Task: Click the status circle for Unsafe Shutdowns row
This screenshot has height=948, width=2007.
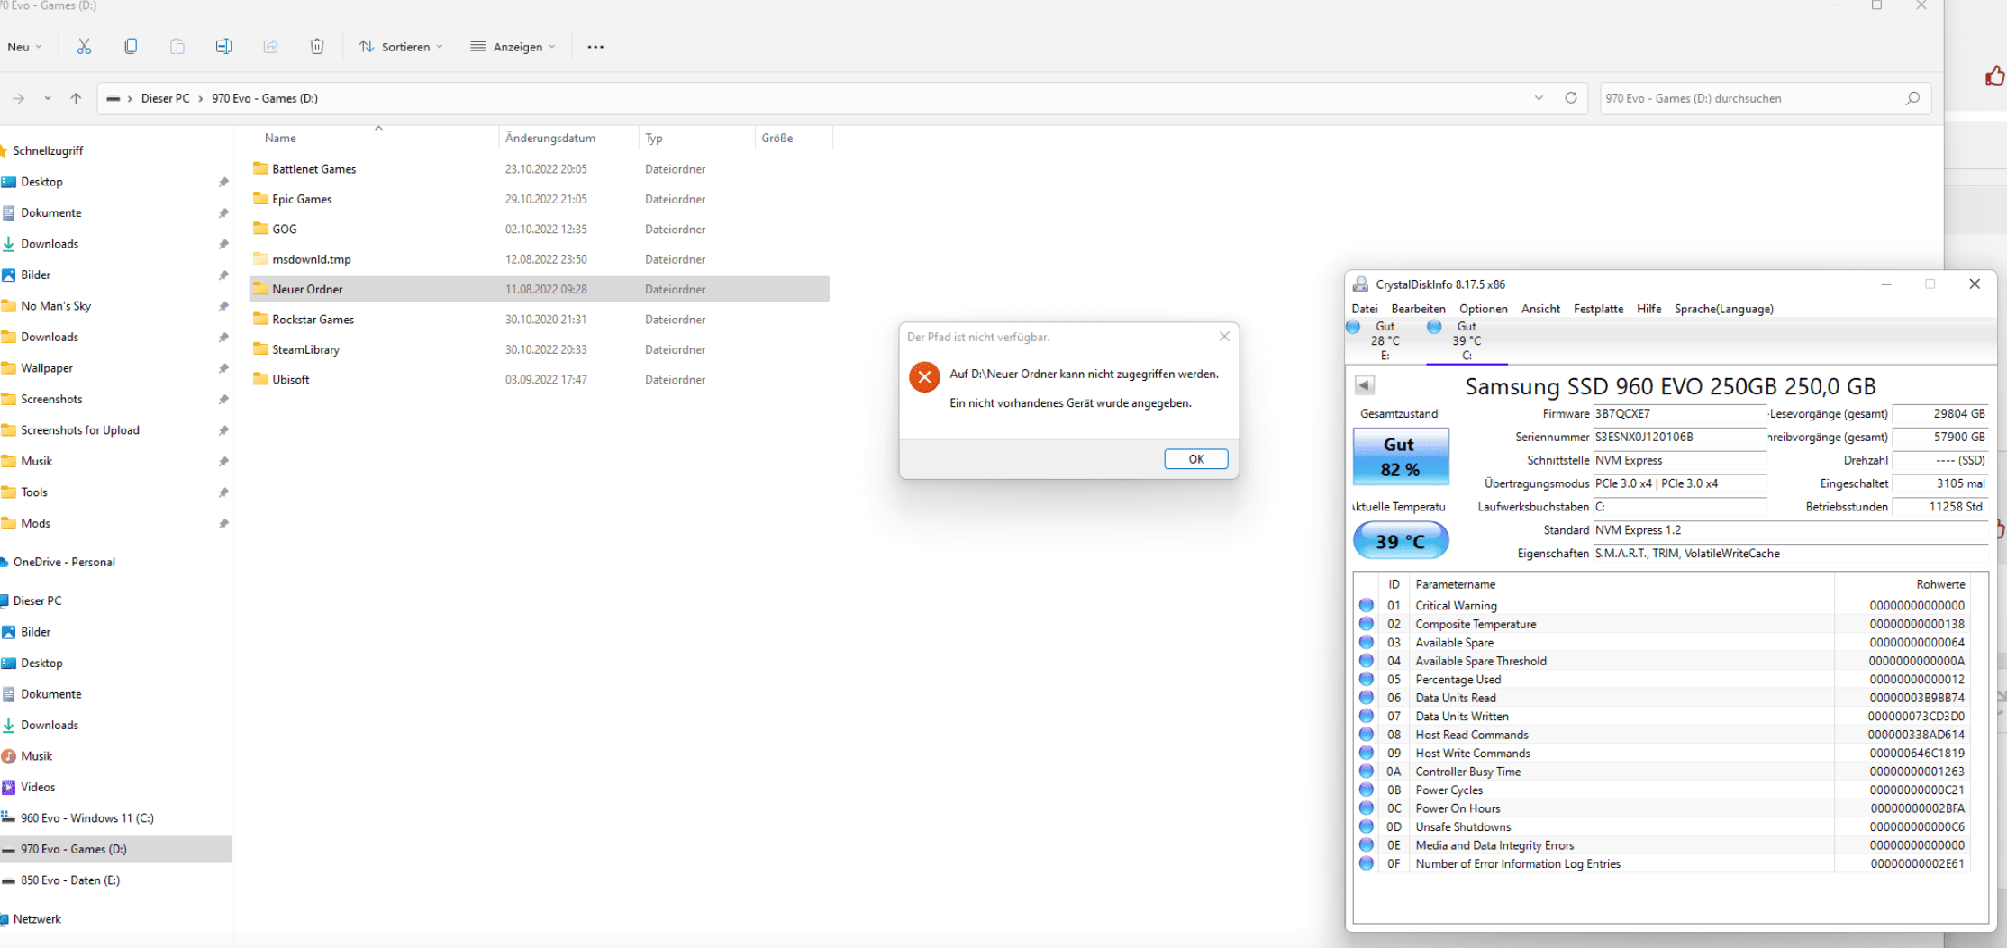Action: click(1367, 826)
